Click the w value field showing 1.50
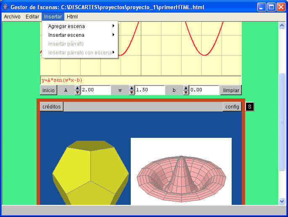This screenshot has width=288, height=217. click(150, 90)
